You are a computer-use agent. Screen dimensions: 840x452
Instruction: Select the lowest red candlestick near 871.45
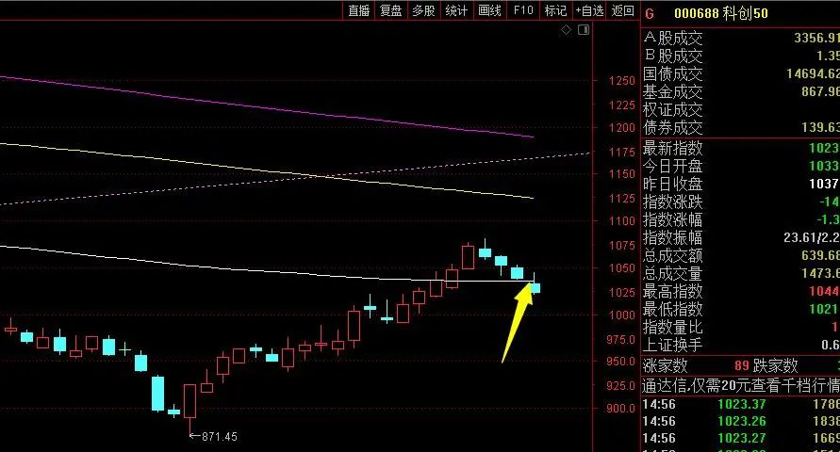coord(189,400)
